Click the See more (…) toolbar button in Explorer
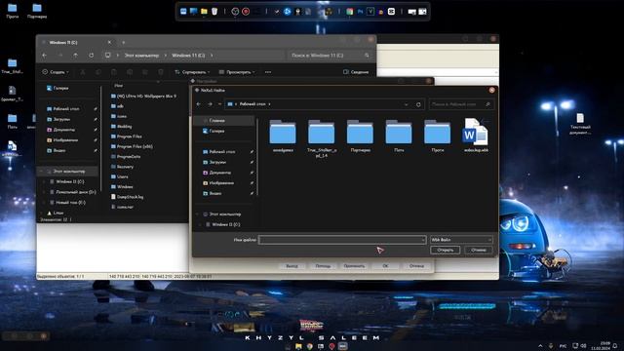This screenshot has width=624, height=351. [x=268, y=72]
